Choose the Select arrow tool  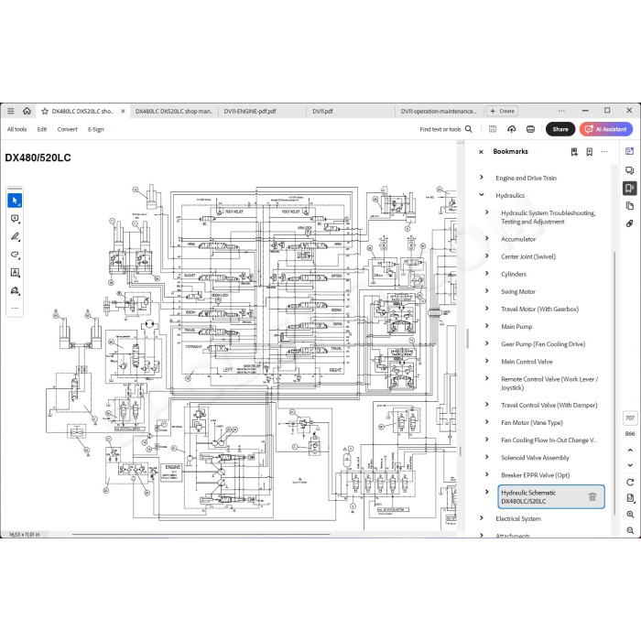(15, 201)
